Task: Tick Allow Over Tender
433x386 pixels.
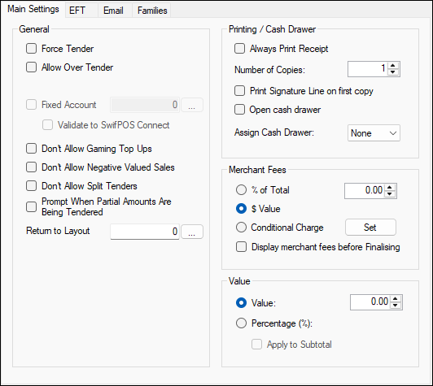Action: coord(31,67)
